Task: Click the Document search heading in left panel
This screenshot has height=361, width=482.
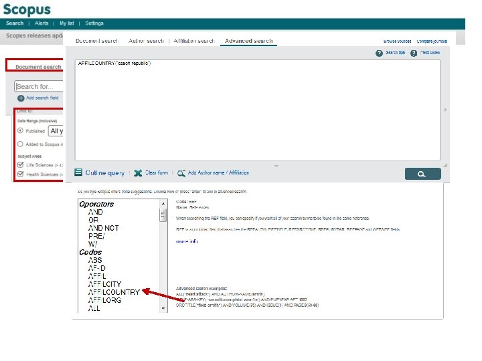Action: point(38,67)
